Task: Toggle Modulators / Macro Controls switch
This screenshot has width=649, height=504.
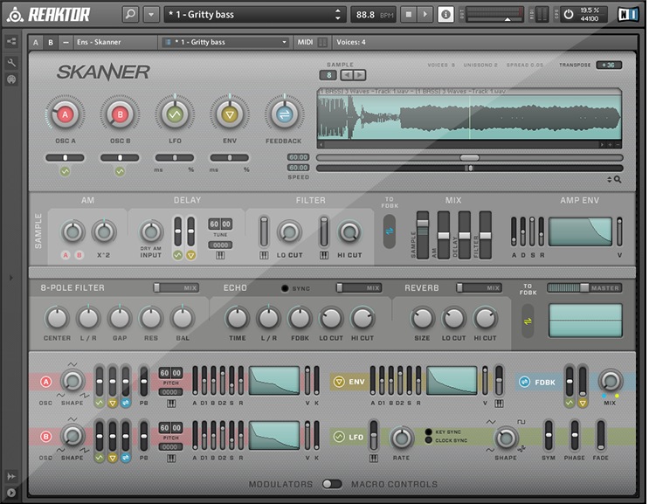Action: (332, 484)
